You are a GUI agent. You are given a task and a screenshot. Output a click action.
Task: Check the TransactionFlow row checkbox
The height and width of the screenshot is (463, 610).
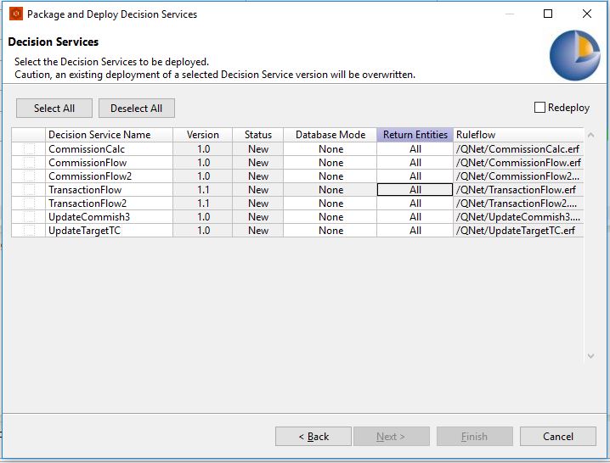29,190
